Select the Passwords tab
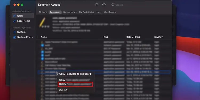 55,12
